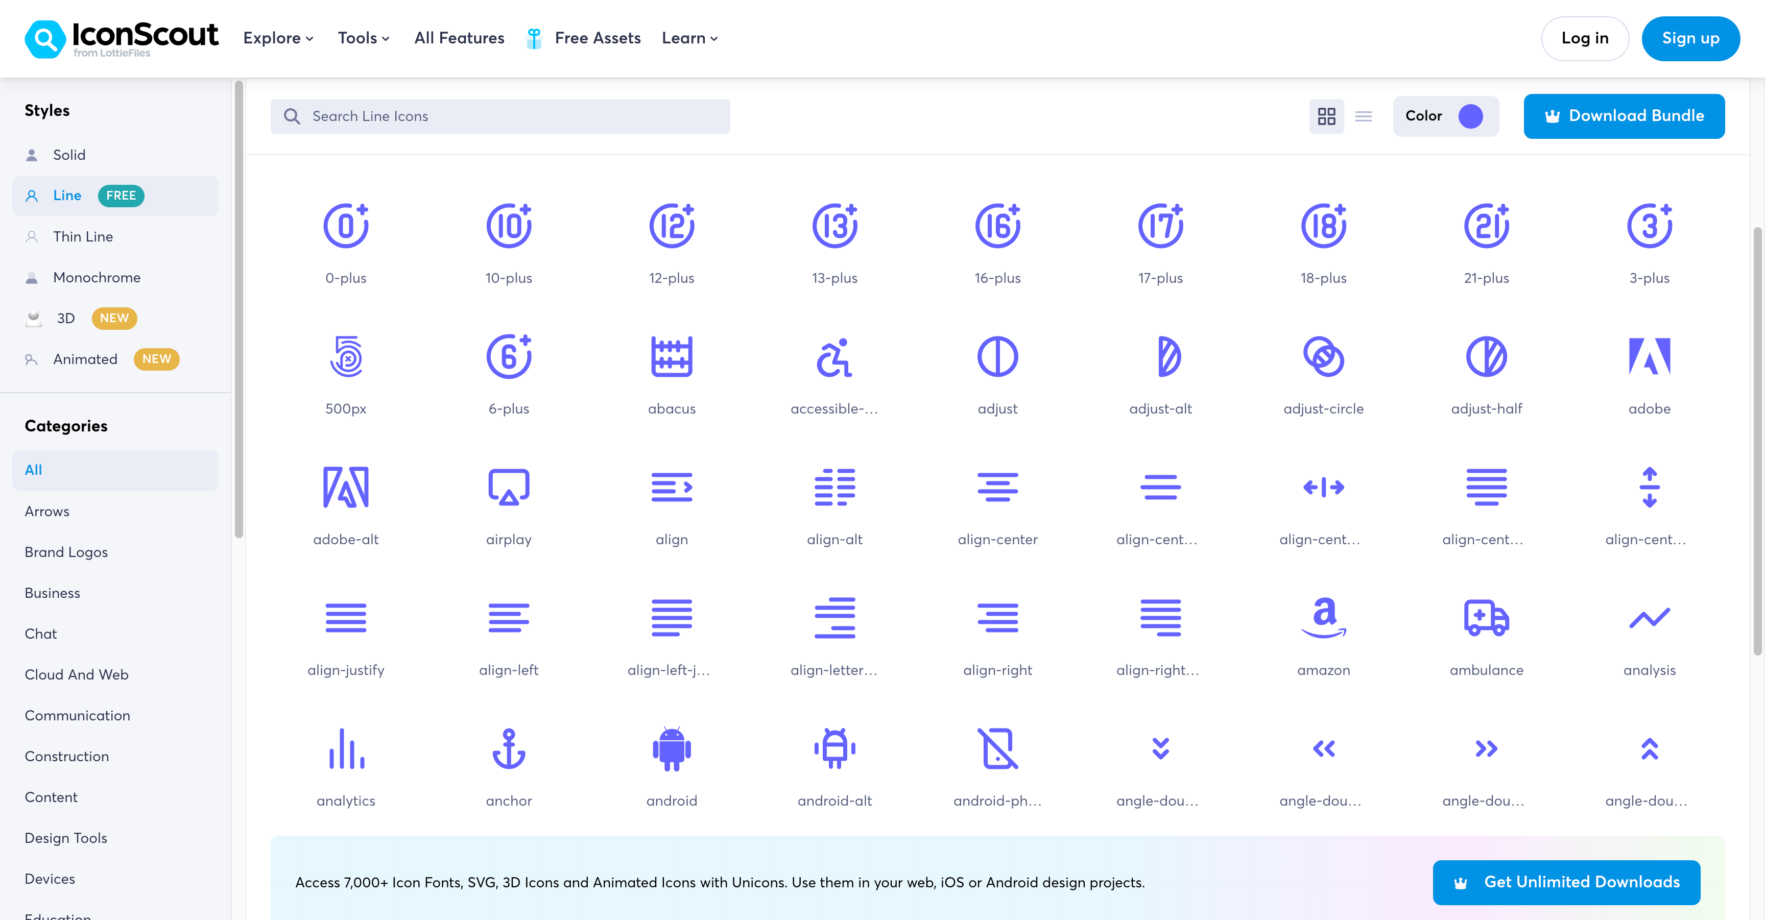
Task: Choose the android robot icon
Action: pyautogui.click(x=672, y=749)
